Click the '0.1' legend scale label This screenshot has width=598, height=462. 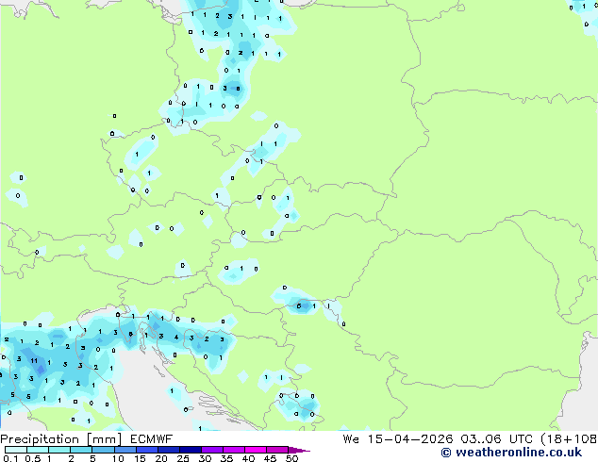[x=10, y=458]
